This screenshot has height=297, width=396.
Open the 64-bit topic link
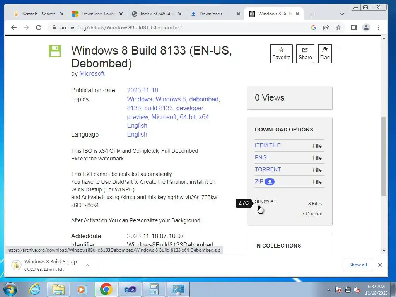click(x=188, y=117)
